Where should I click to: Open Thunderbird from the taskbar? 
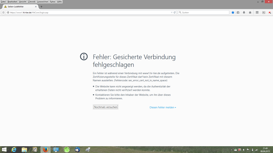(77, 150)
